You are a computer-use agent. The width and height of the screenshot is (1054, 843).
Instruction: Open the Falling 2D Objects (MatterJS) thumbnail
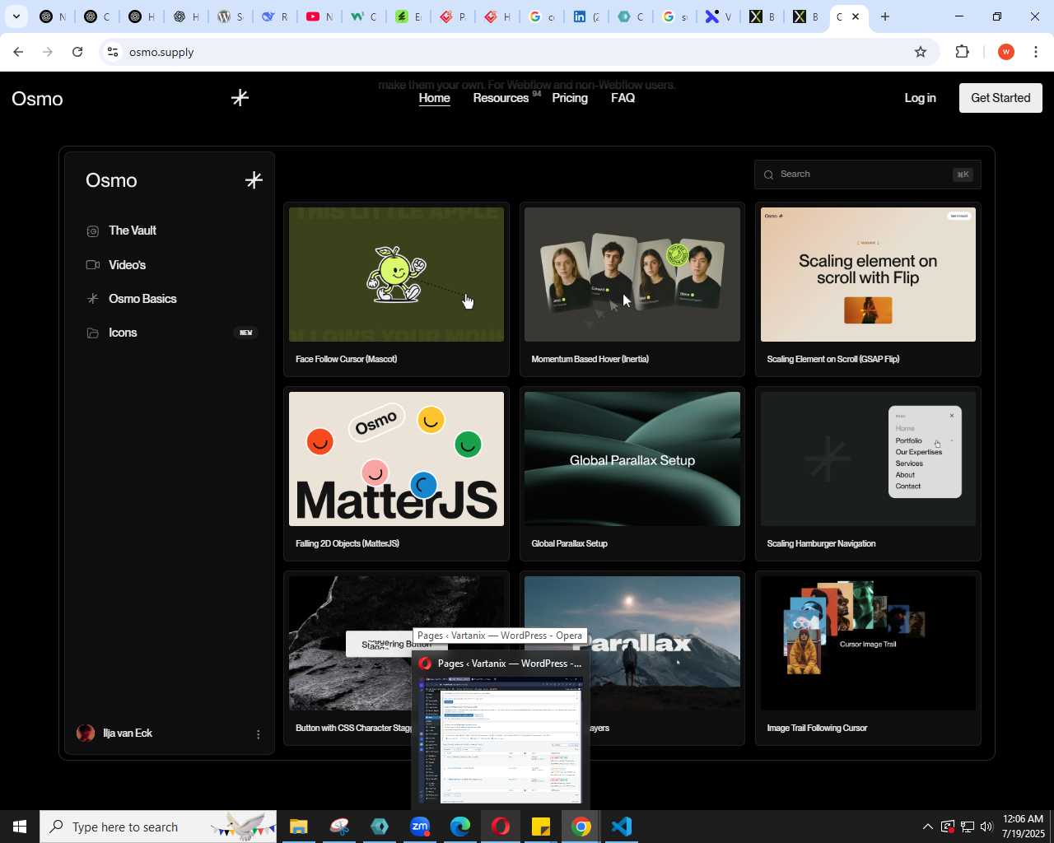pos(396,459)
